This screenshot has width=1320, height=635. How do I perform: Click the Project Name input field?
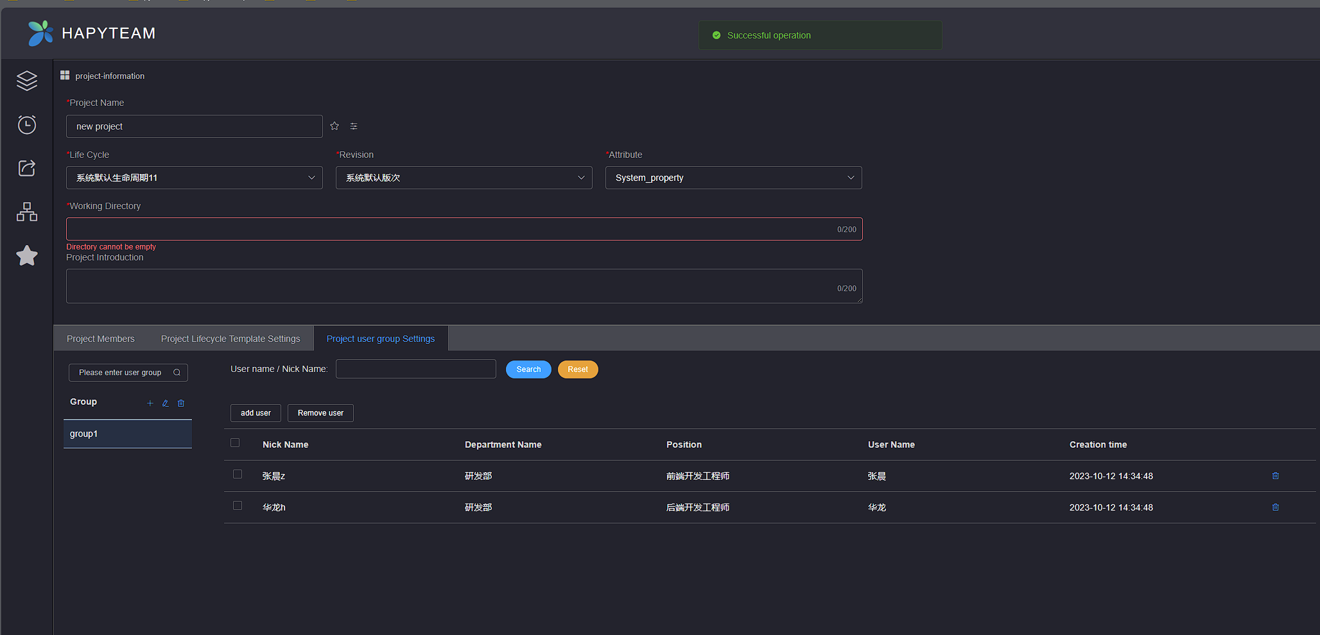click(x=195, y=126)
